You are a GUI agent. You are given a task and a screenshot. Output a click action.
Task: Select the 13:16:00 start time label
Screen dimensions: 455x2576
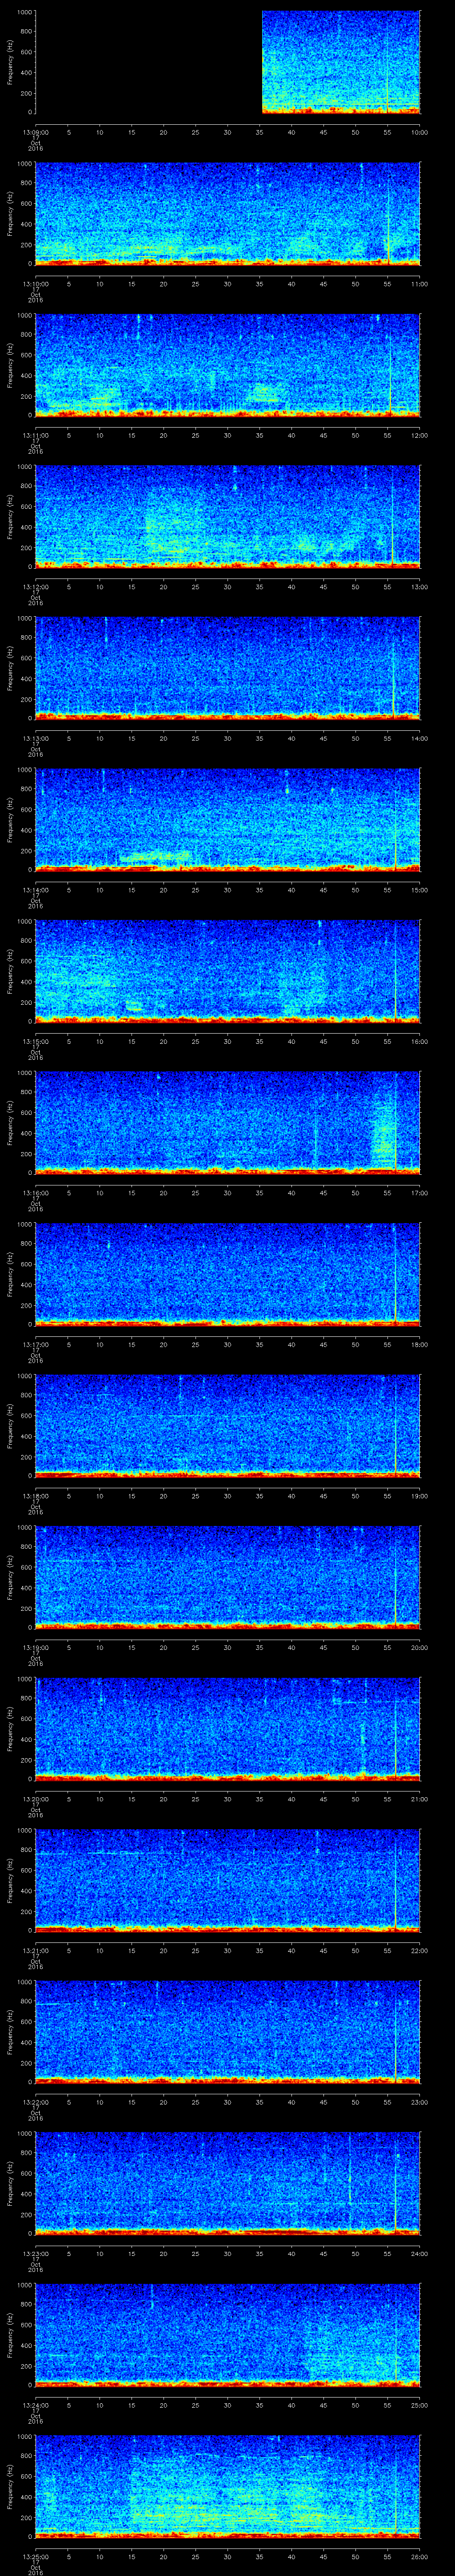(x=35, y=1193)
